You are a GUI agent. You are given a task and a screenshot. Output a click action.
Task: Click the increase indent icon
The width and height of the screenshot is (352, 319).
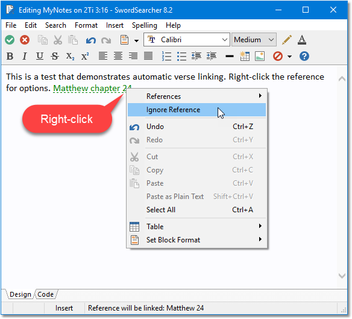click(x=212, y=56)
